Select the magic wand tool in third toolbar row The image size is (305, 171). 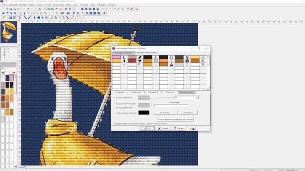coord(3,18)
